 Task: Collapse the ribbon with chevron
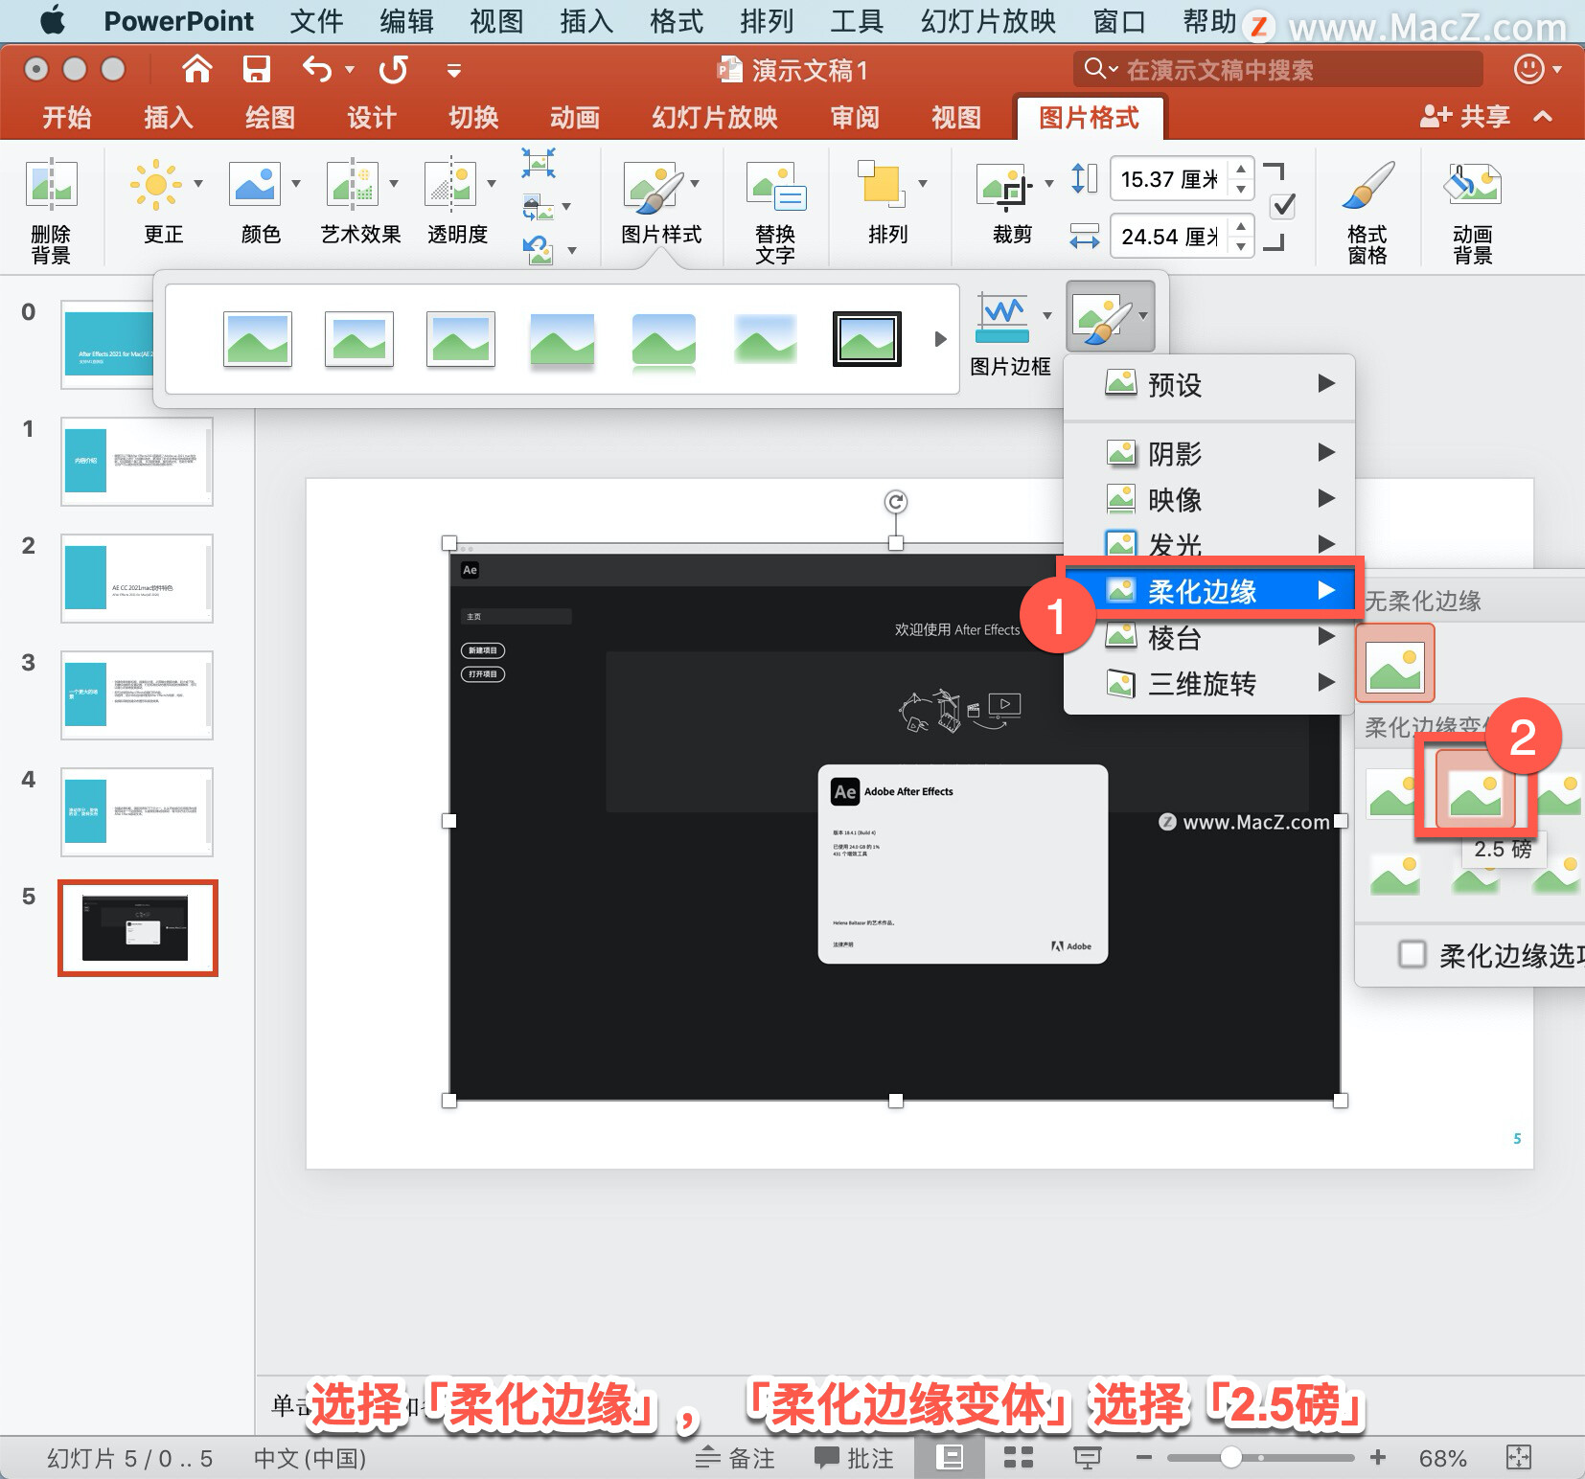(x=1543, y=117)
